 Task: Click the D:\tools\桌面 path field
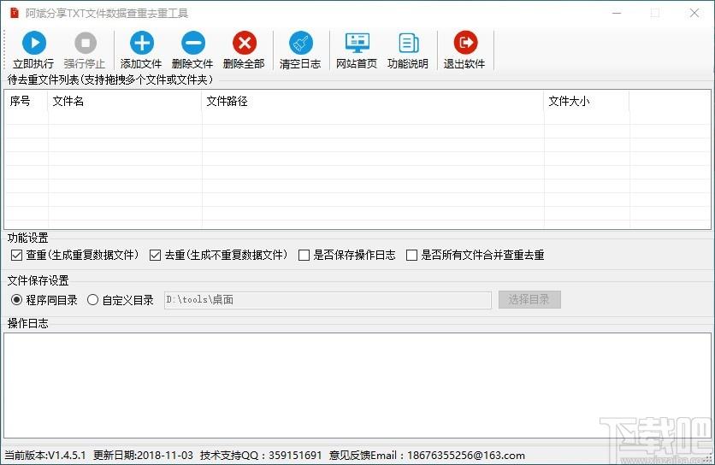[328, 300]
